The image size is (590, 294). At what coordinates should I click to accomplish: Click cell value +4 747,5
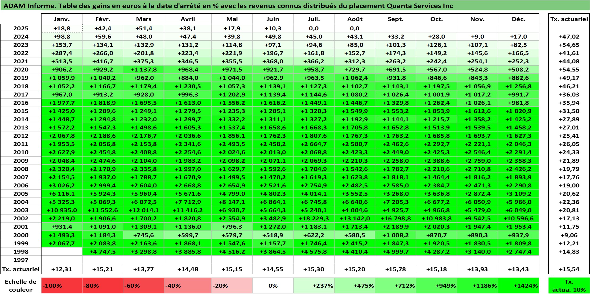[x=103, y=252]
